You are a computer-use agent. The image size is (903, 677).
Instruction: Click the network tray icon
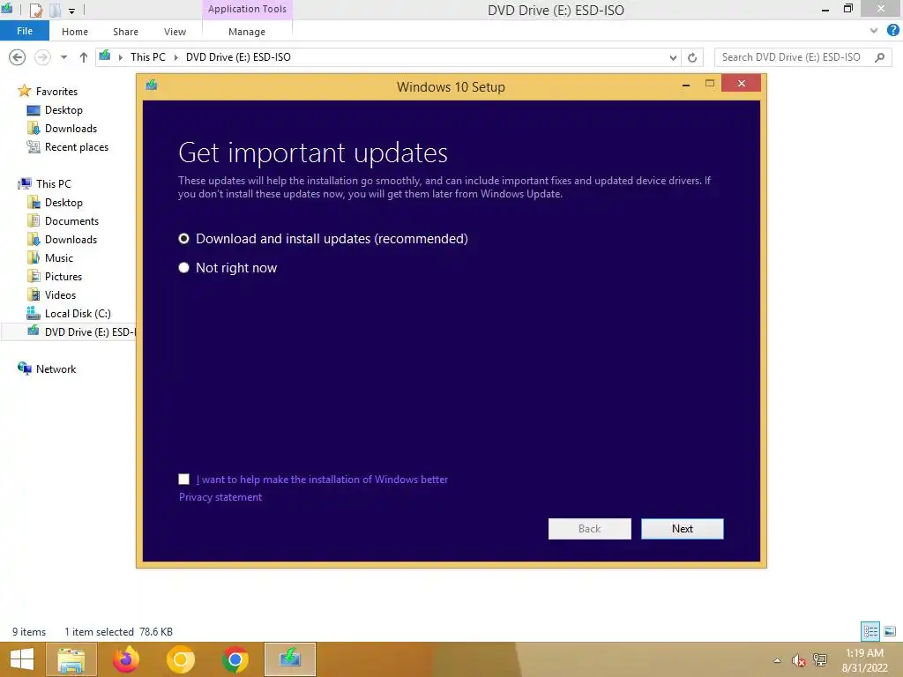(x=819, y=660)
